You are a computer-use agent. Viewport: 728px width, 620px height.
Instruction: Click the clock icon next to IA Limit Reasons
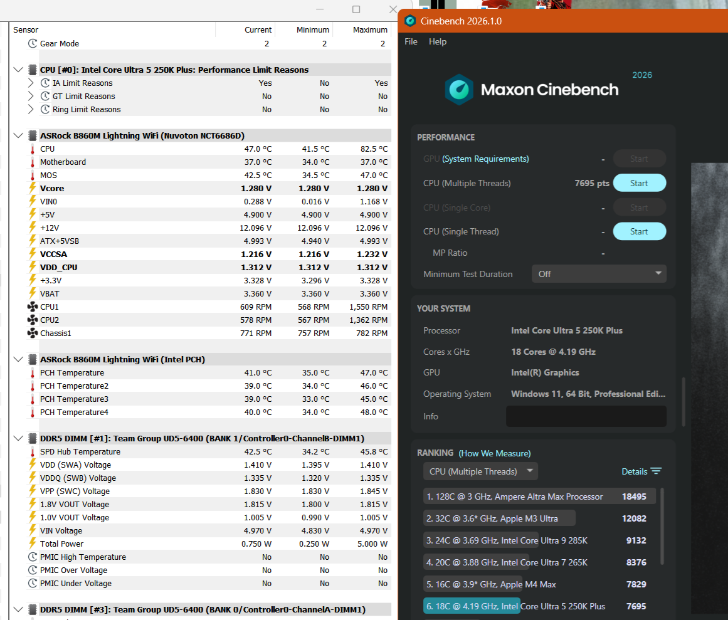pos(45,83)
